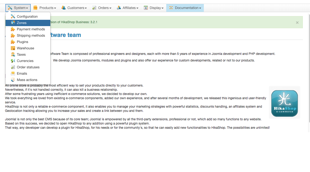Click the Orders menu document icon
Viewport: 310px width, 172px height.
point(94,8)
